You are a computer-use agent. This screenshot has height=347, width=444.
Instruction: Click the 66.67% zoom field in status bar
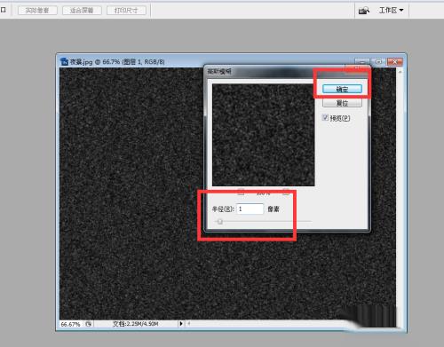tap(70, 324)
